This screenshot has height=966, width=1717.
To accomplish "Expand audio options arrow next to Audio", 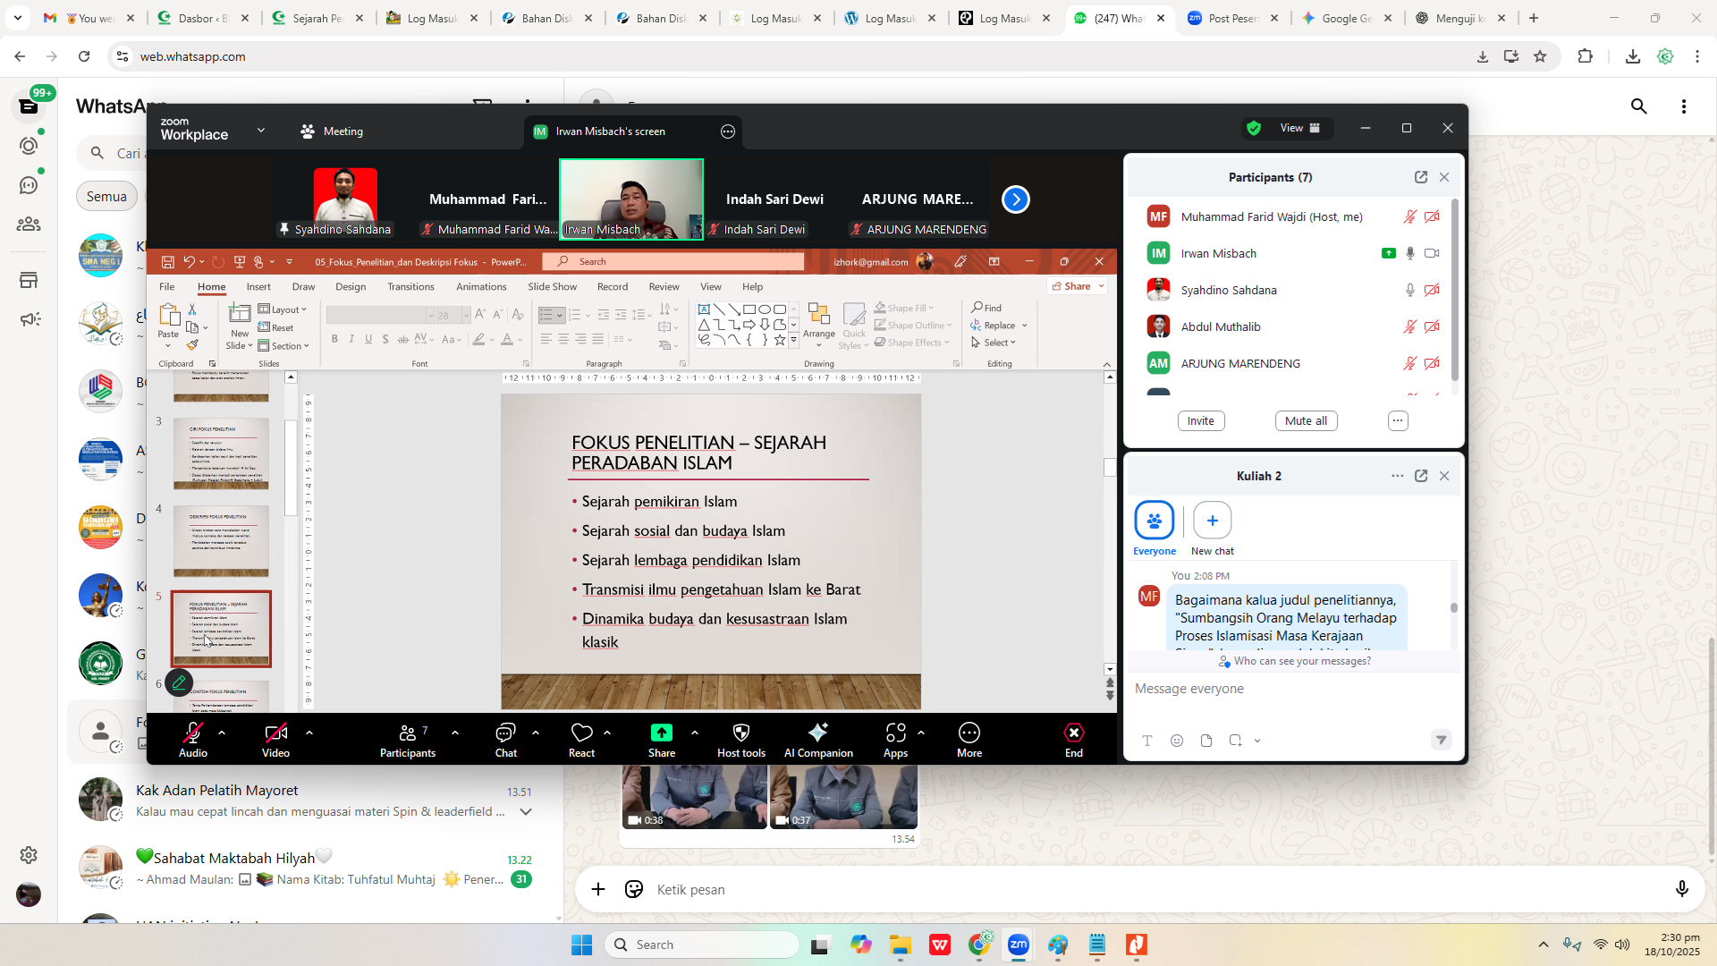I will pos(222,733).
